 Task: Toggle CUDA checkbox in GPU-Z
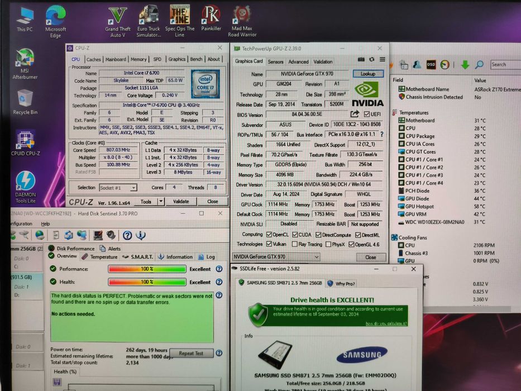click(295, 235)
